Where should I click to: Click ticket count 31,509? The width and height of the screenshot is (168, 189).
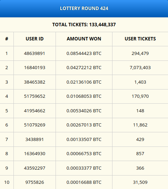(x=140, y=182)
